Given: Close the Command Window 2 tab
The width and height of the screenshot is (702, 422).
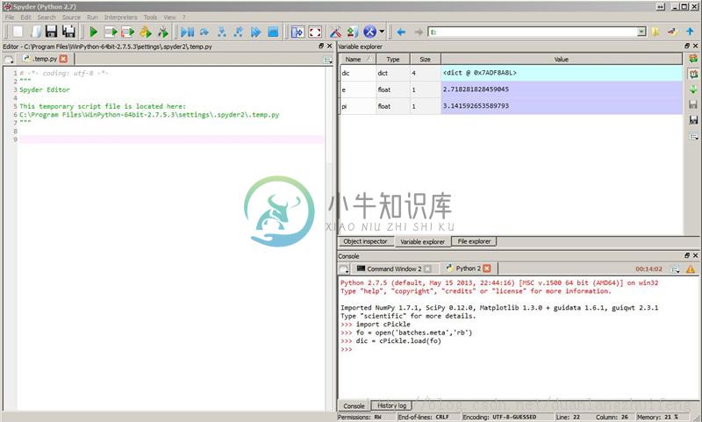Looking at the screenshot, I should pyautogui.click(x=427, y=268).
